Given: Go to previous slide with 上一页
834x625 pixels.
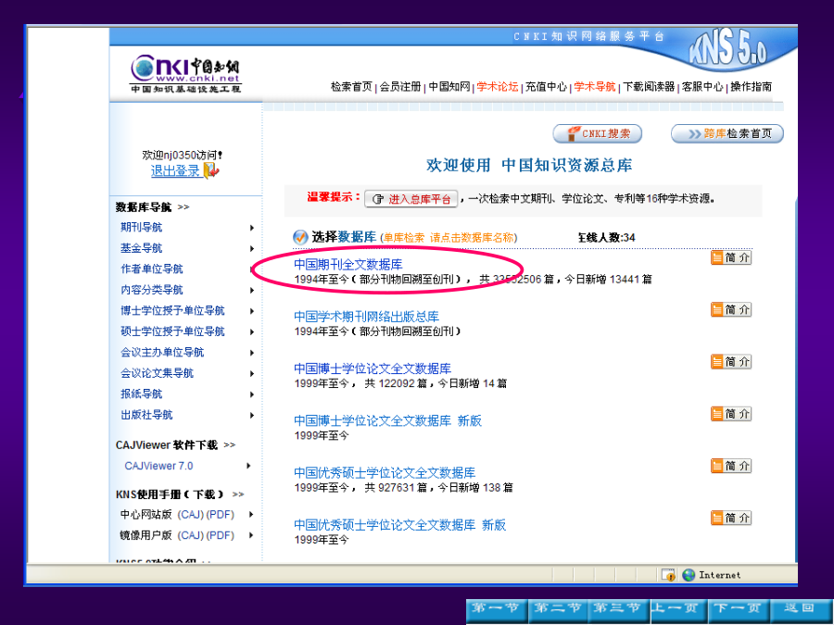Looking at the screenshot, I should coord(679,611).
